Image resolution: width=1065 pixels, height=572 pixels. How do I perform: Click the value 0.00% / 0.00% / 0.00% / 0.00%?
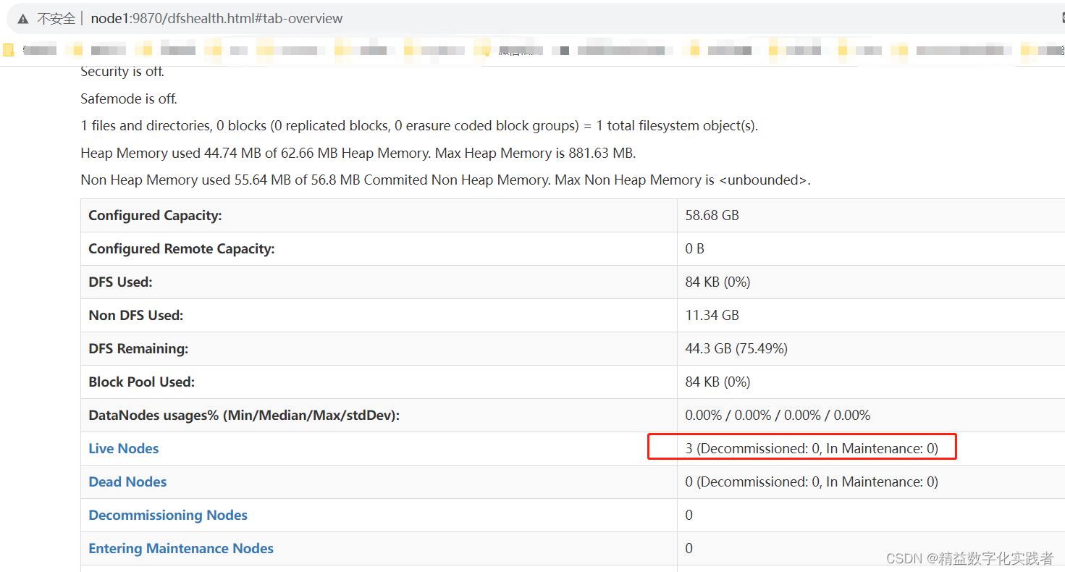778,415
